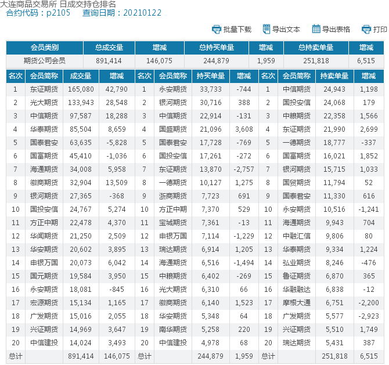Select volume value 14,024
Image resolution: width=389 pixels, height=365 pixels.
coord(81,343)
